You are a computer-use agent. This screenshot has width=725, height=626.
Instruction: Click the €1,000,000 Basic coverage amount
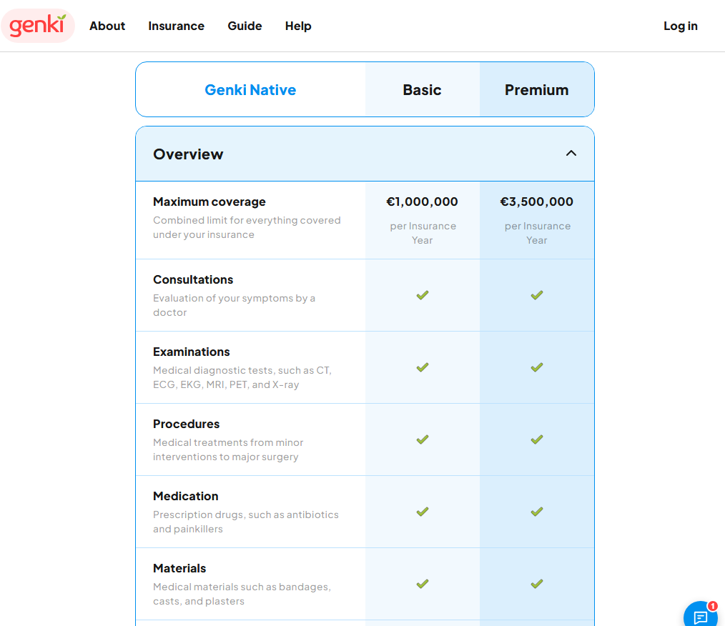(x=422, y=202)
